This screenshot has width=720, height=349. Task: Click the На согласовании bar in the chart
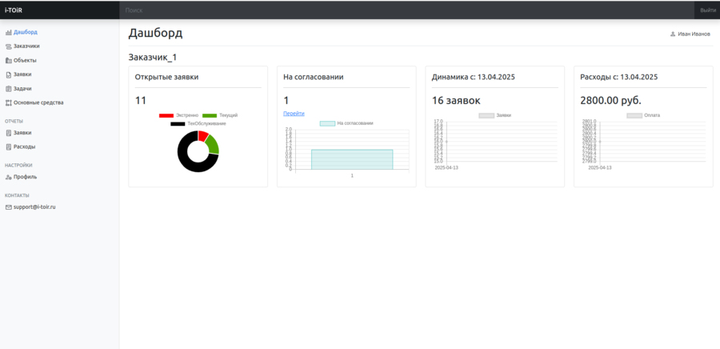[352, 159]
